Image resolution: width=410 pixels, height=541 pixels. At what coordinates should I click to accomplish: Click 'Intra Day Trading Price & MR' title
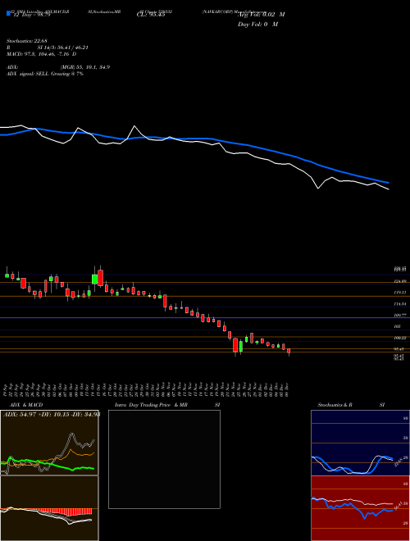click(151, 405)
